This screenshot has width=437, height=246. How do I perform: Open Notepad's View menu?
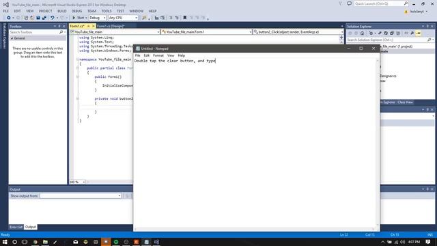tap(171, 55)
